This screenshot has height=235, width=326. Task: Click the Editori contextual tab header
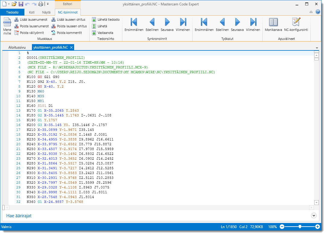(x=67, y=4)
